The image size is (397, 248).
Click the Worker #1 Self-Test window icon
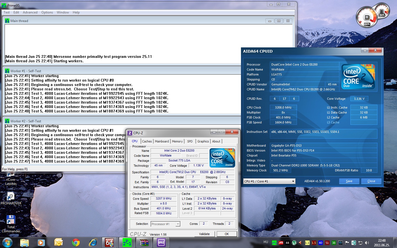pos(7,71)
